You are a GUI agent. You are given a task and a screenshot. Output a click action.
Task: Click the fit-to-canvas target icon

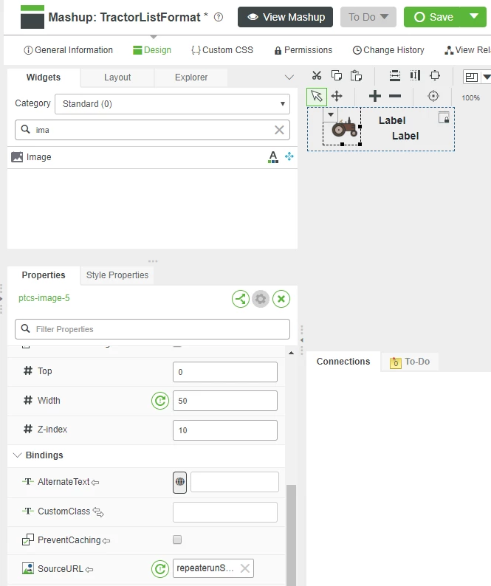click(433, 96)
